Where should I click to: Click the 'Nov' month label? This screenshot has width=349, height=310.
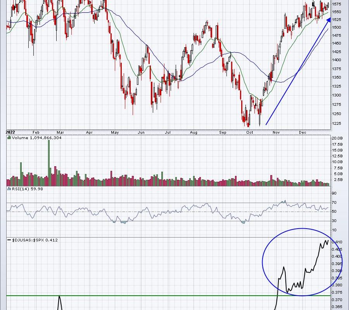276,132
